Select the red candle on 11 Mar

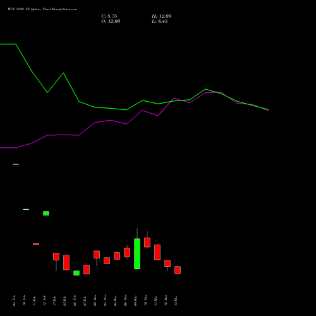point(157,252)
